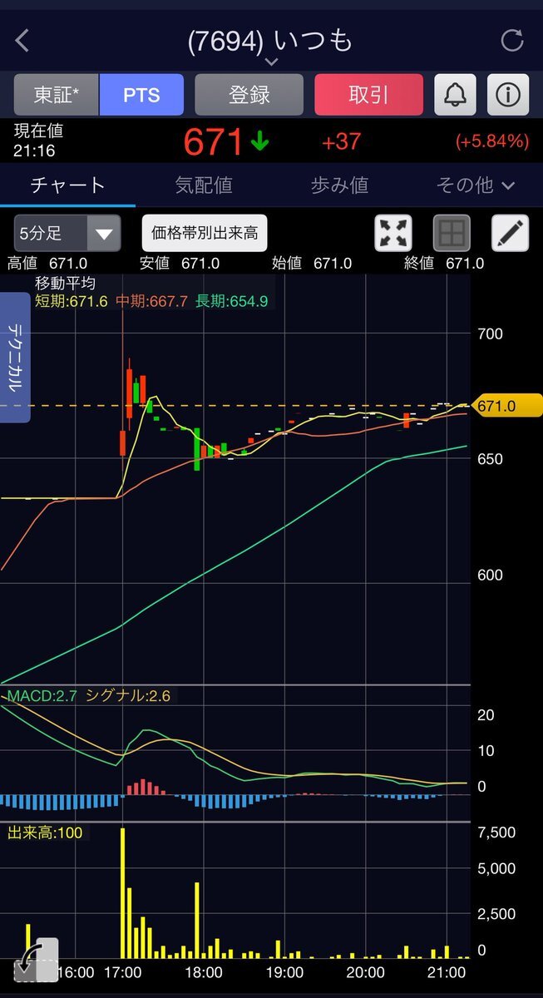
Task: Switch market to PTS
Action: coord(141,94)
